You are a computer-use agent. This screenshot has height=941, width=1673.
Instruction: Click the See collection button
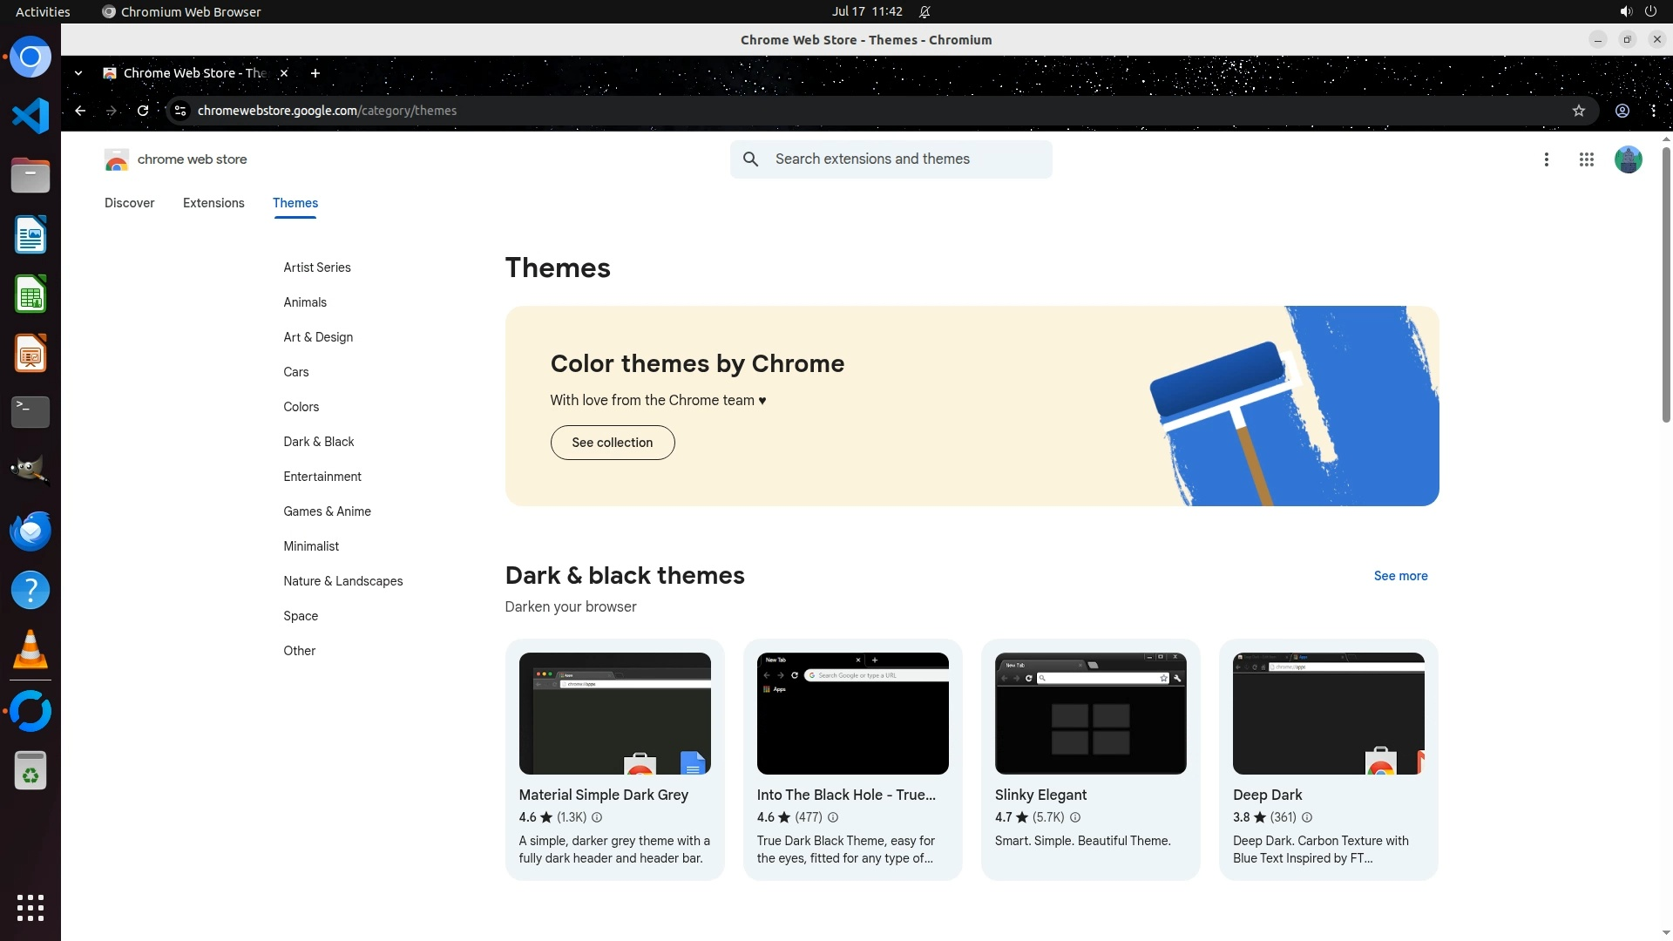point(612,443)
